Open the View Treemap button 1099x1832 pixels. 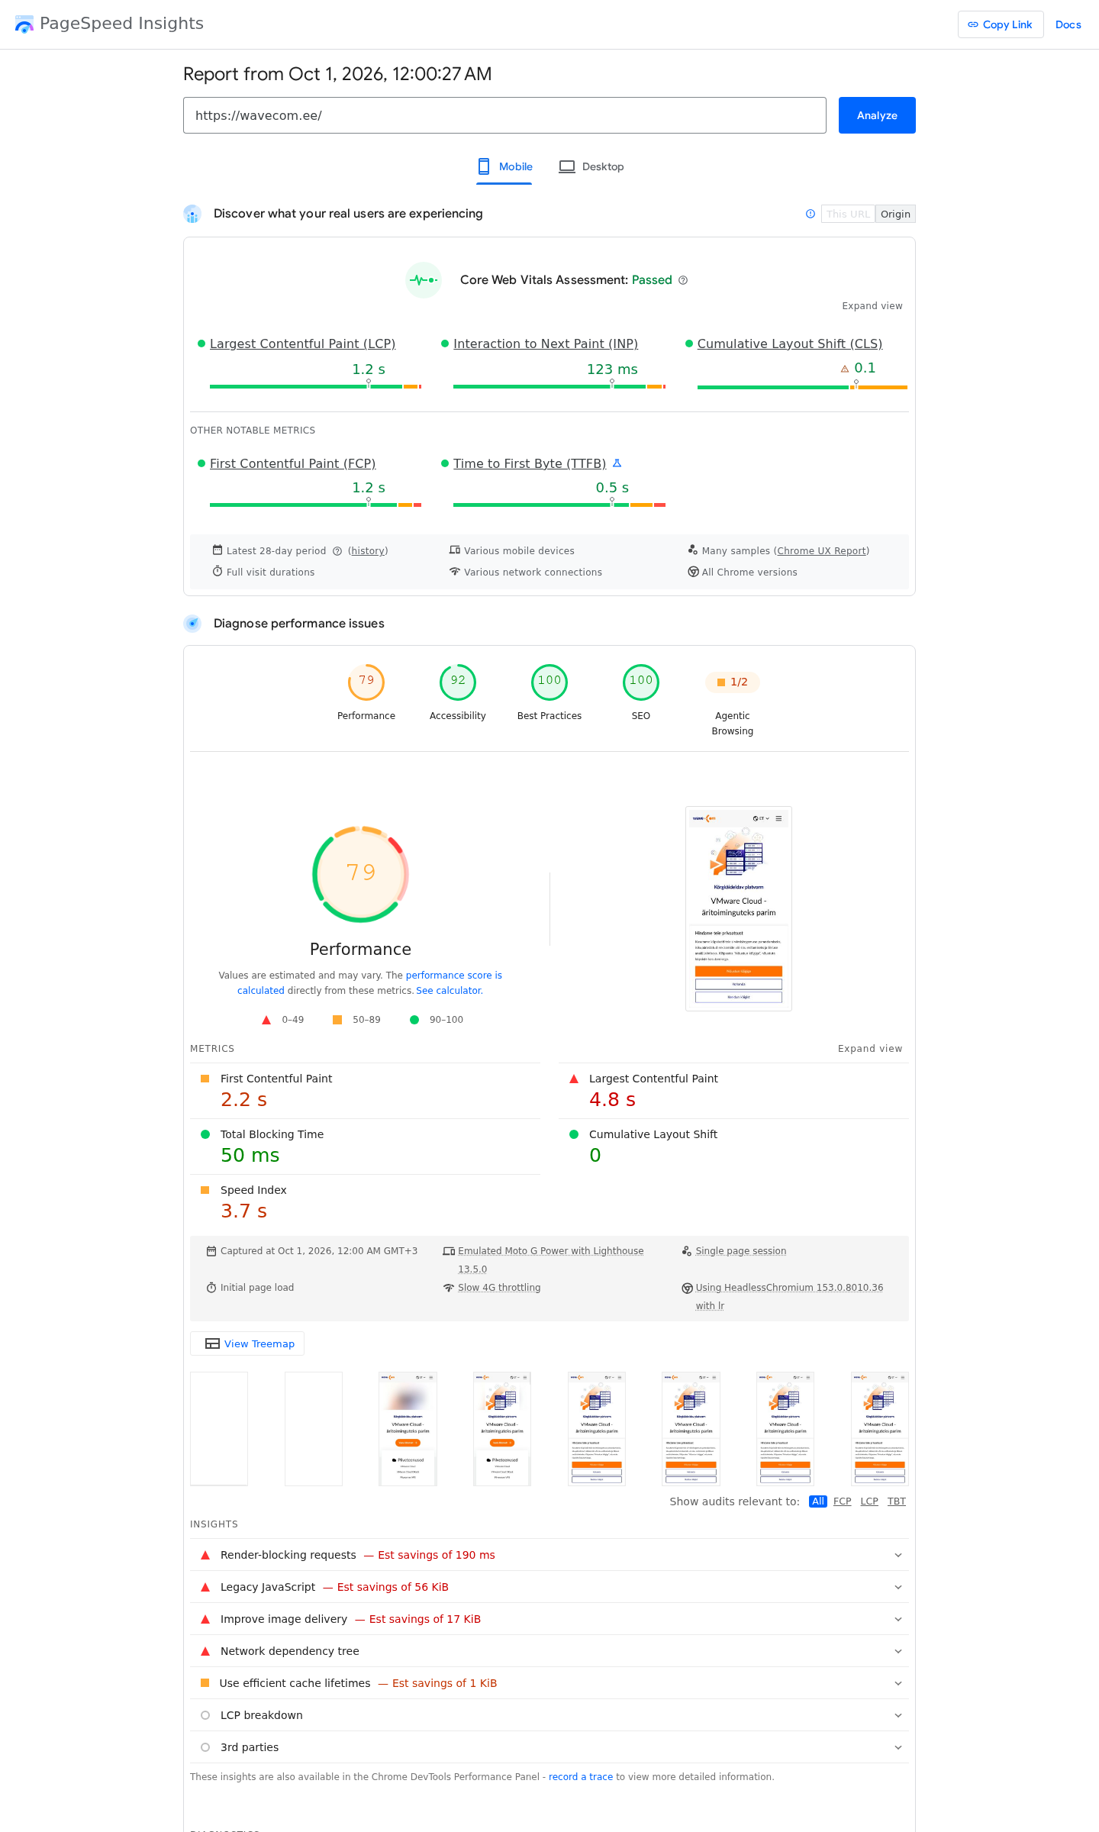(x=247, y=1343)
